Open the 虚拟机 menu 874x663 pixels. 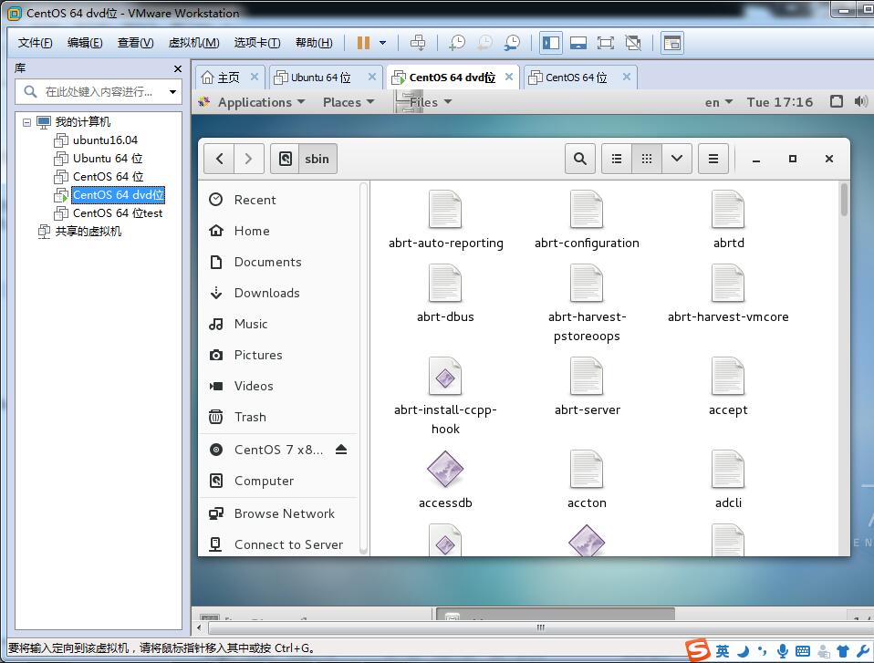193,42
